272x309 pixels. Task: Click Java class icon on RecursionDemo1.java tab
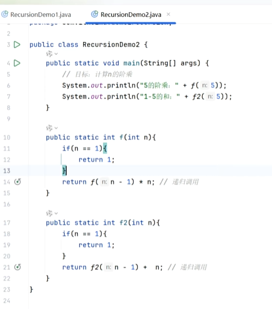tap(5, 15)
